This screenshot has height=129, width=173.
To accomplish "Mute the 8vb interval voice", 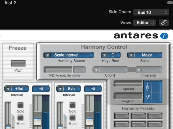I will pos(73,117).
